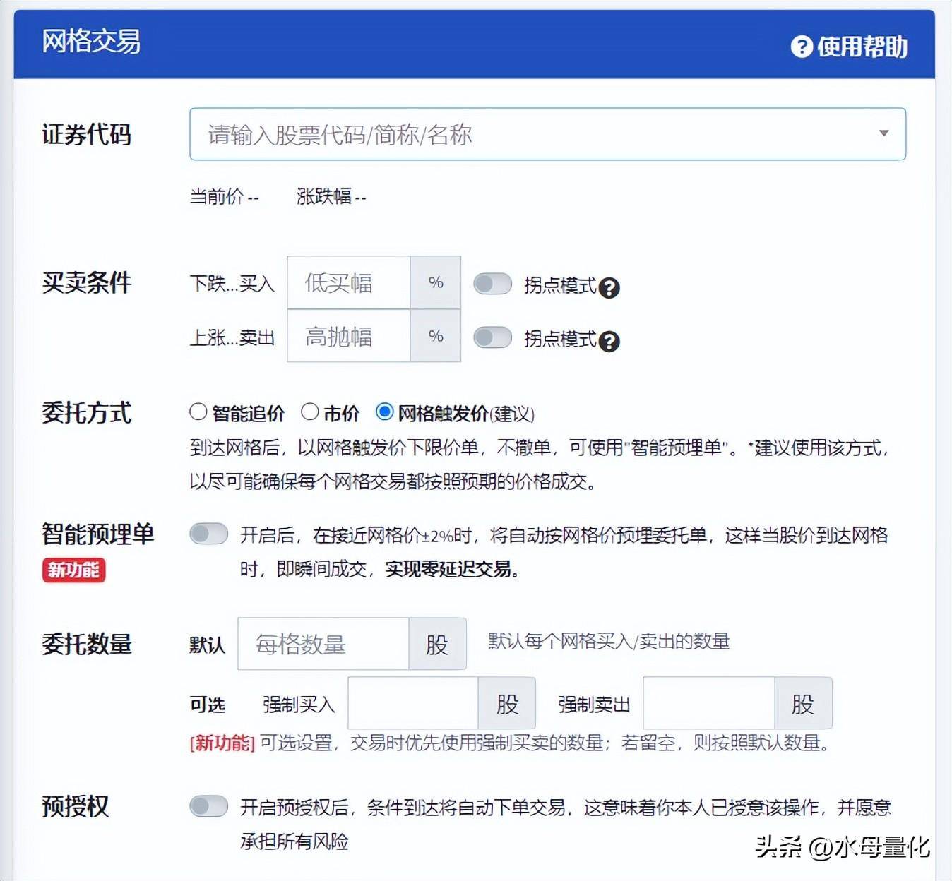Viewport: 952px width, 881px height.
Task: Click the 每格数量 default quantity field
Action: point(323,644)
